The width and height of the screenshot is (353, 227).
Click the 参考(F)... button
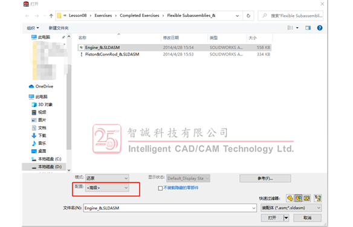coord(265,179)
